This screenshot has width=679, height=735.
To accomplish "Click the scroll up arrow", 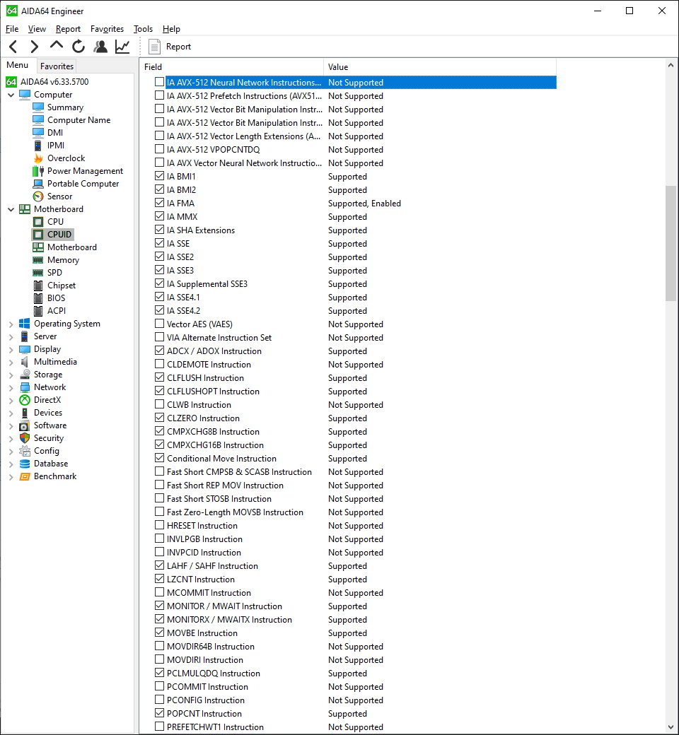I will 671,66.
